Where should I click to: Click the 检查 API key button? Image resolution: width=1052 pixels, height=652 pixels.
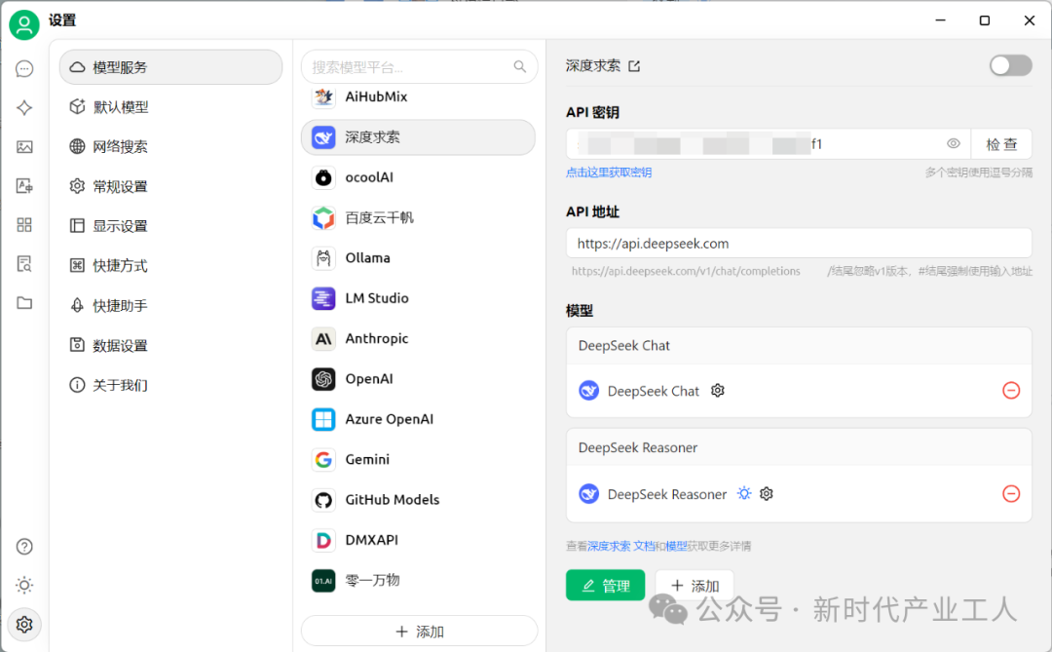point(1001,143)
